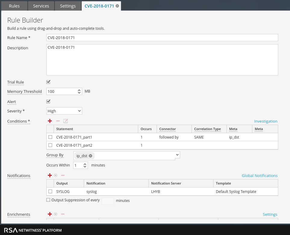Enable Output Suppression checkbox
This screenshot has width=290, height=235.
[48, 200]
